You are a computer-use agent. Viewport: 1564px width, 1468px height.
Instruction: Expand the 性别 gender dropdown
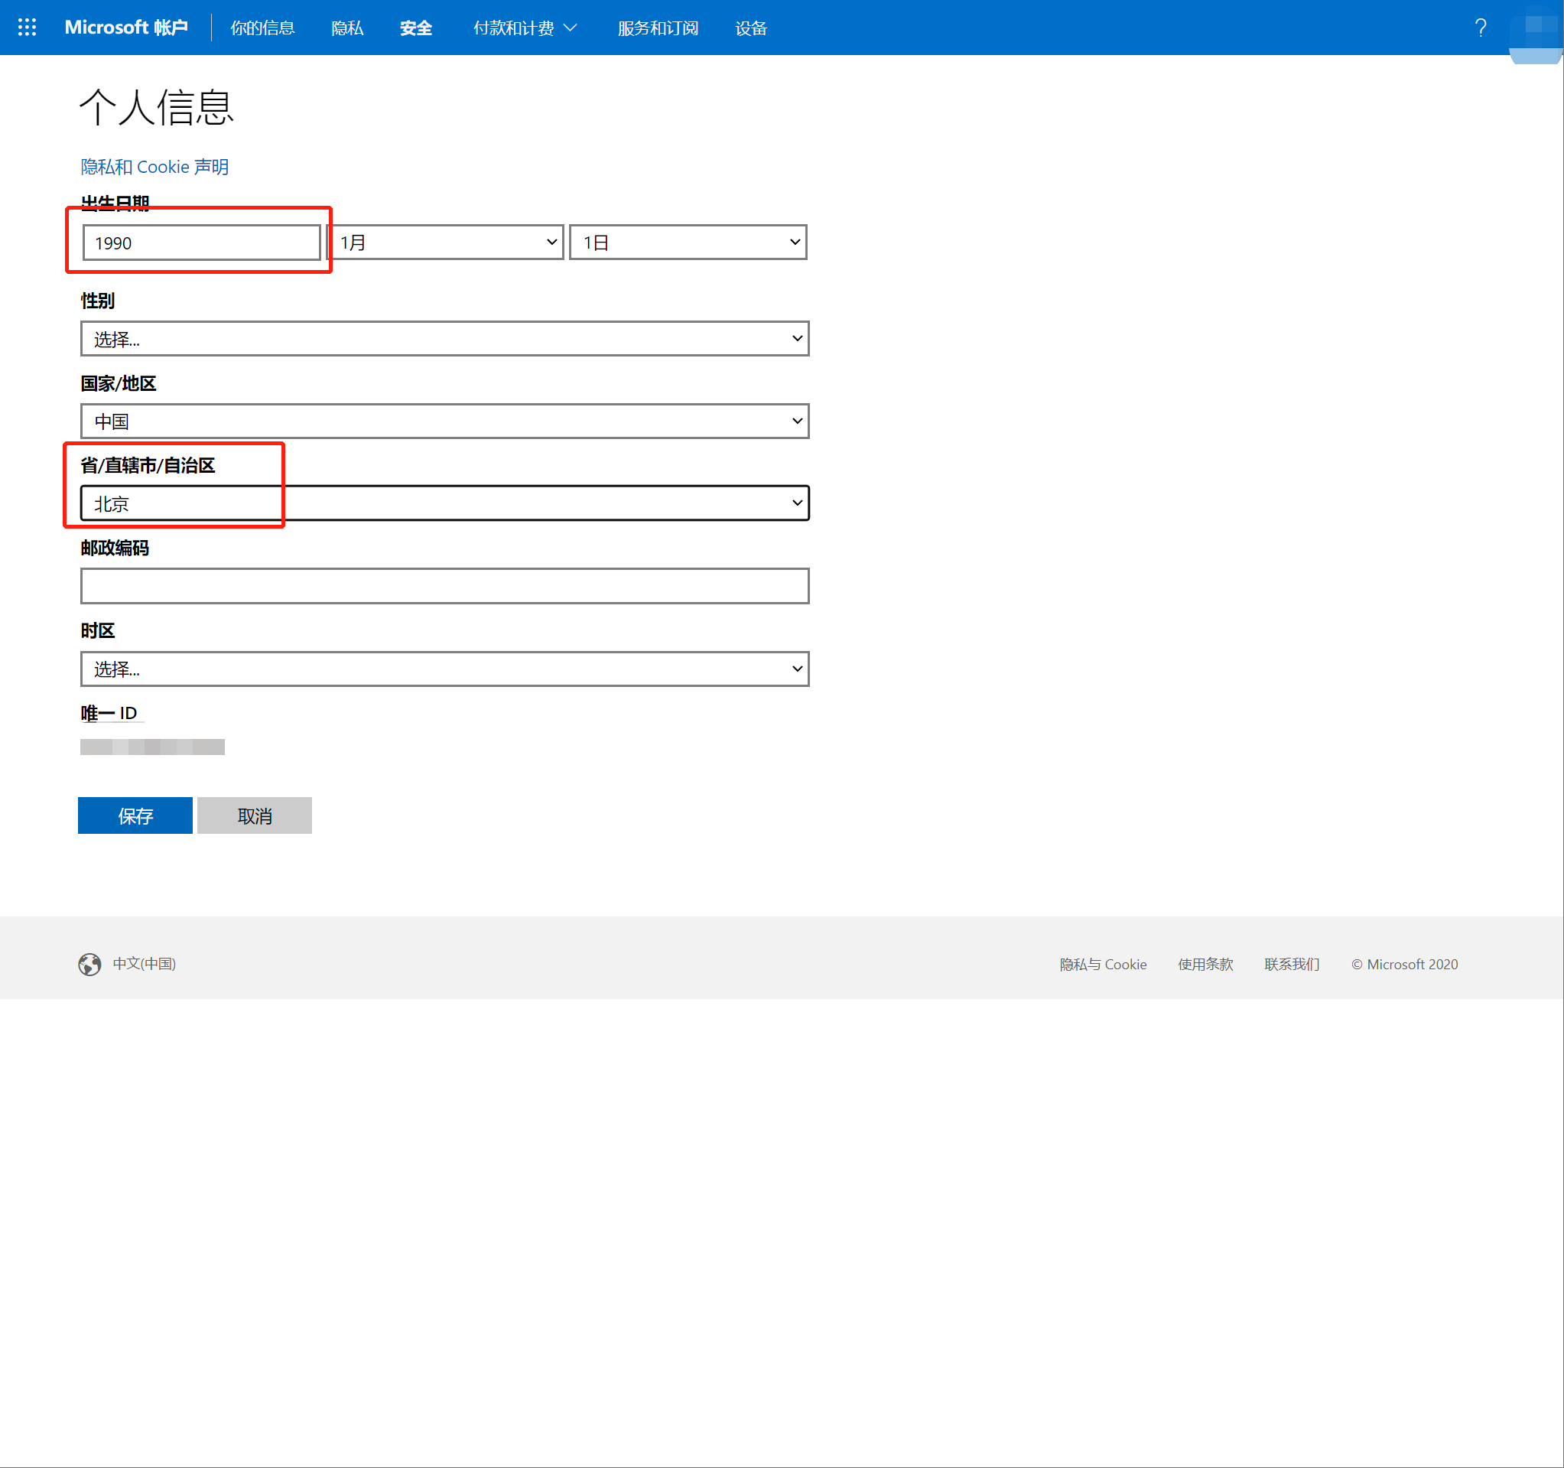click(444, 338)
